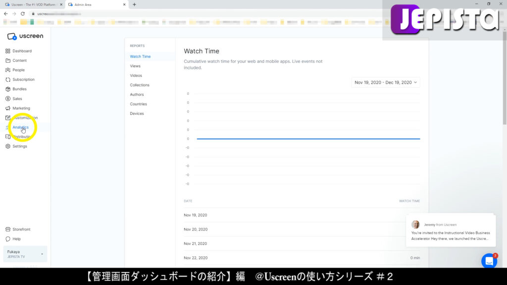Reload the current page

pyautogui.click(x=23, y=14)
